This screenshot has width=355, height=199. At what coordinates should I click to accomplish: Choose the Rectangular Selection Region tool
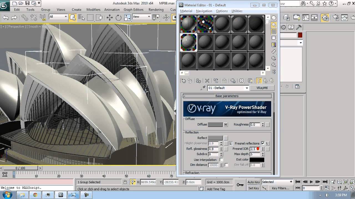coord(90,18)
